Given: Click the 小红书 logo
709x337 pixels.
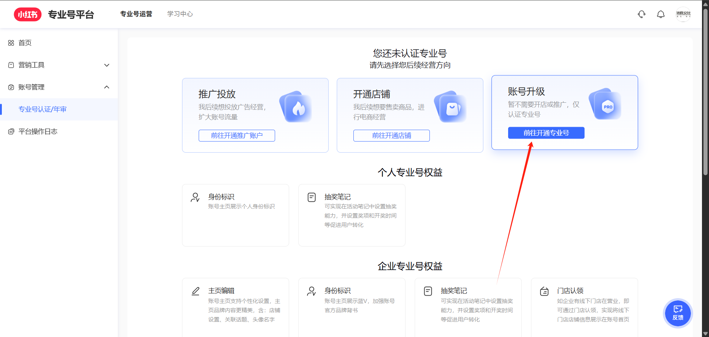Looking at the screenshot, I should click(x=28, y=14).
